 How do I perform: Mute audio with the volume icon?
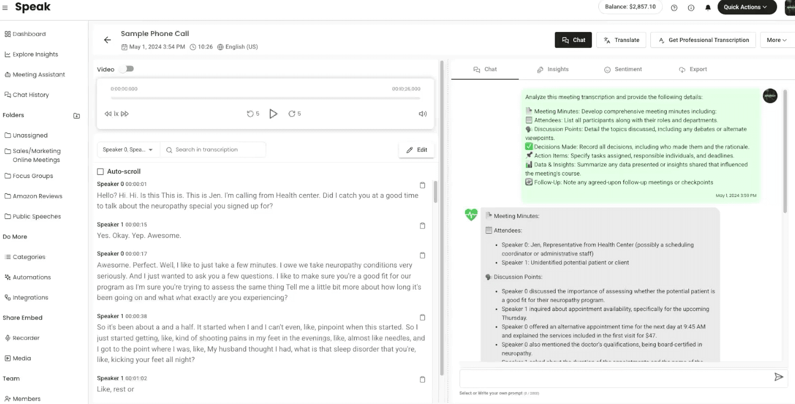click(423, 114)
